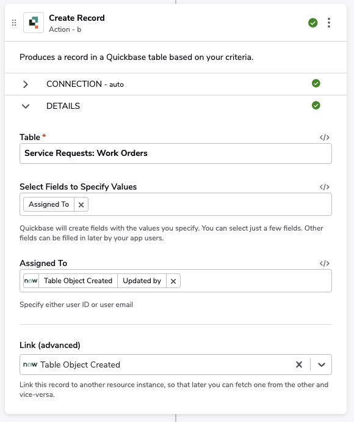Open the three-dot menu for Create Record
The width and height of the screenshot is (354, 422).
(x=329, y=23)
